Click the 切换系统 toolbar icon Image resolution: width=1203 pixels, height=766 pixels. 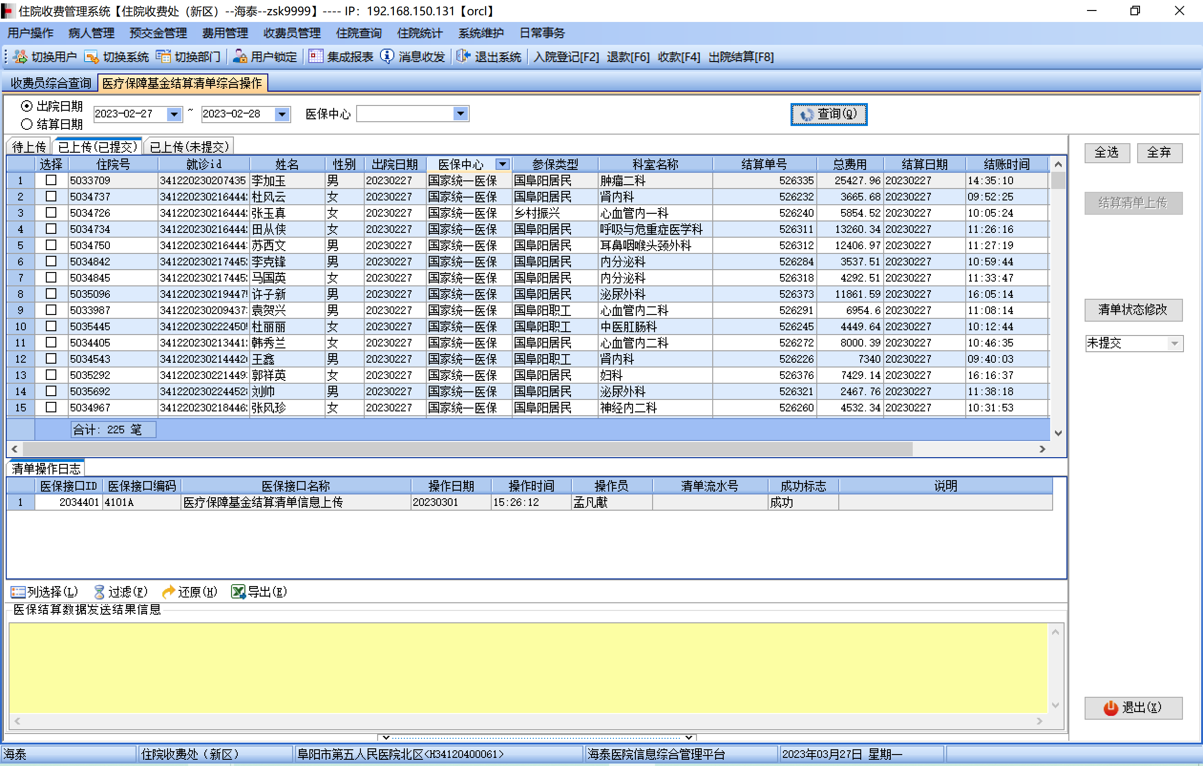pyautogui.click(x=92, y=57)
